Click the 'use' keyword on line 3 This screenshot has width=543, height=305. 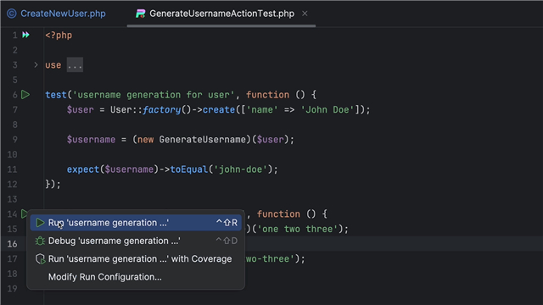pyautogui.click(x=53, y=65)
